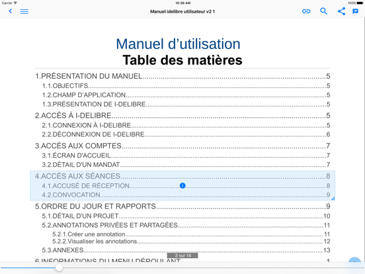
Task: Select '4.2.CONVOCATION' entry
Action: (186, 195)
